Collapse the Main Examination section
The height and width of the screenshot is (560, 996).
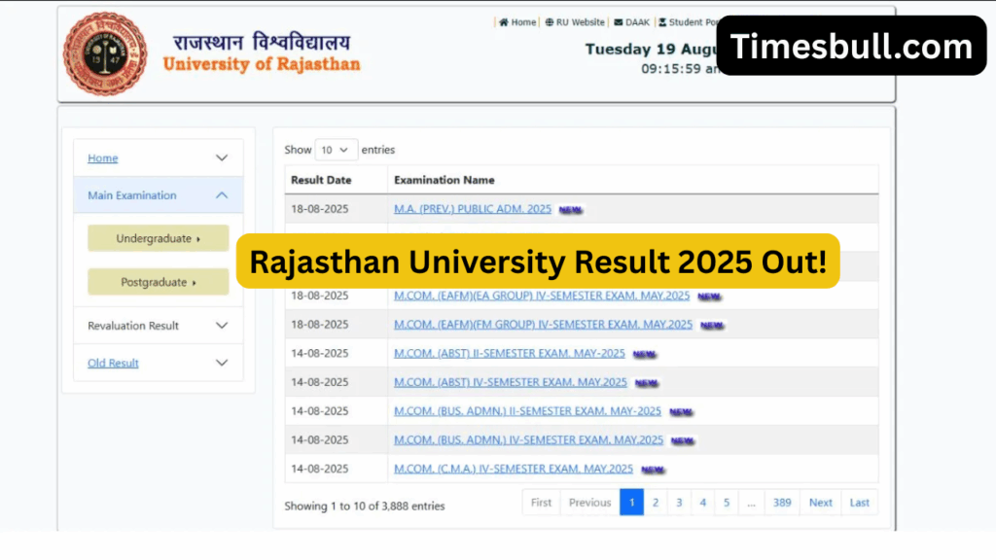(222, 195)
